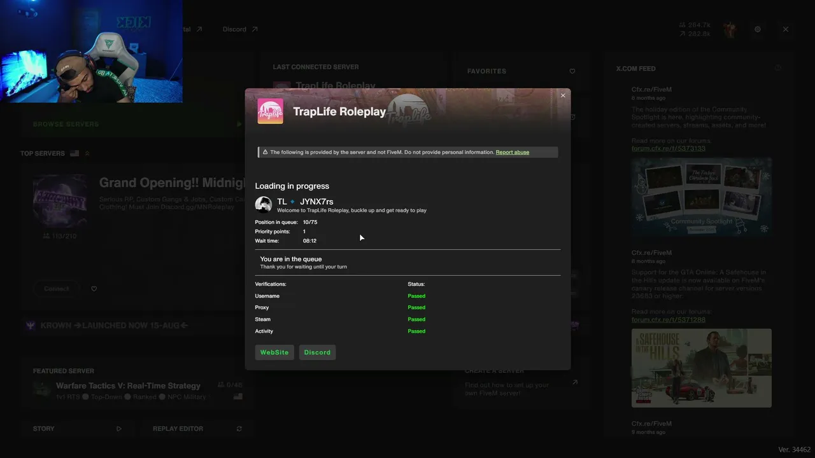815x458 pixels.
Task: Favorite the Grand Opening server with heart
Action: tap(94, 289)
